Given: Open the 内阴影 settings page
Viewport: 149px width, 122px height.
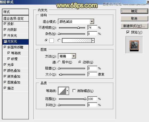Looking at the screenshot, I should (12, 30).
